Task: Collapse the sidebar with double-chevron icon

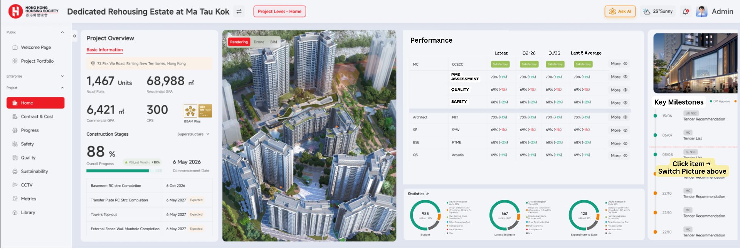Action: [x=75, y=36]
